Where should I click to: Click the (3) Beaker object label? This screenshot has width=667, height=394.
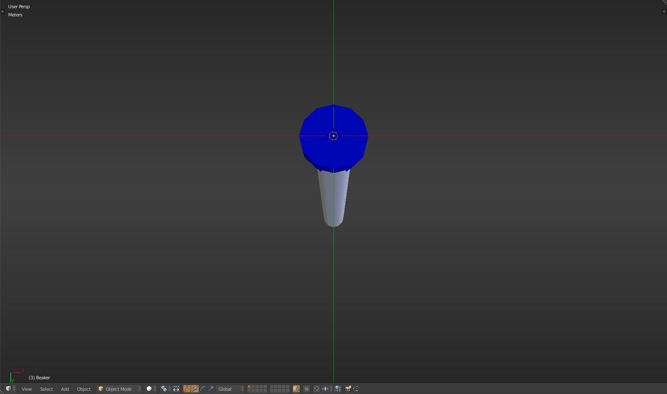(x=39, y=378)
